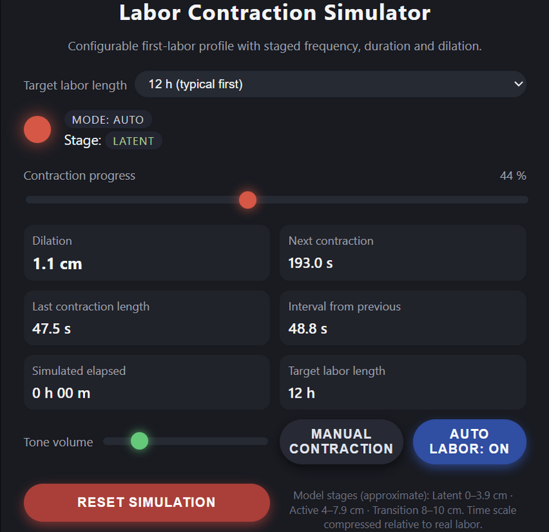The image size is (549, 532).
Task: Click the Mode: Auto badge
Action: (108, 120)
